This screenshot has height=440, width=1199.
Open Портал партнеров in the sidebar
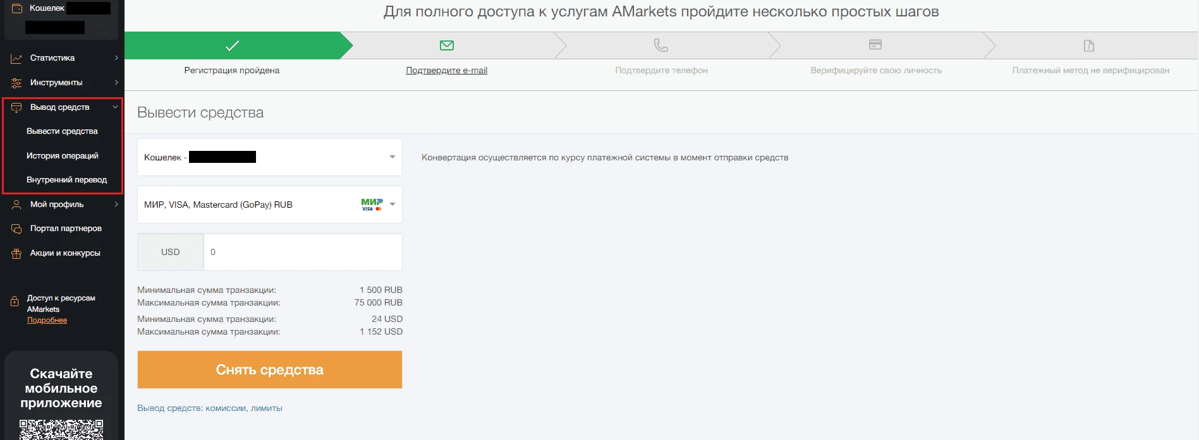66,229
